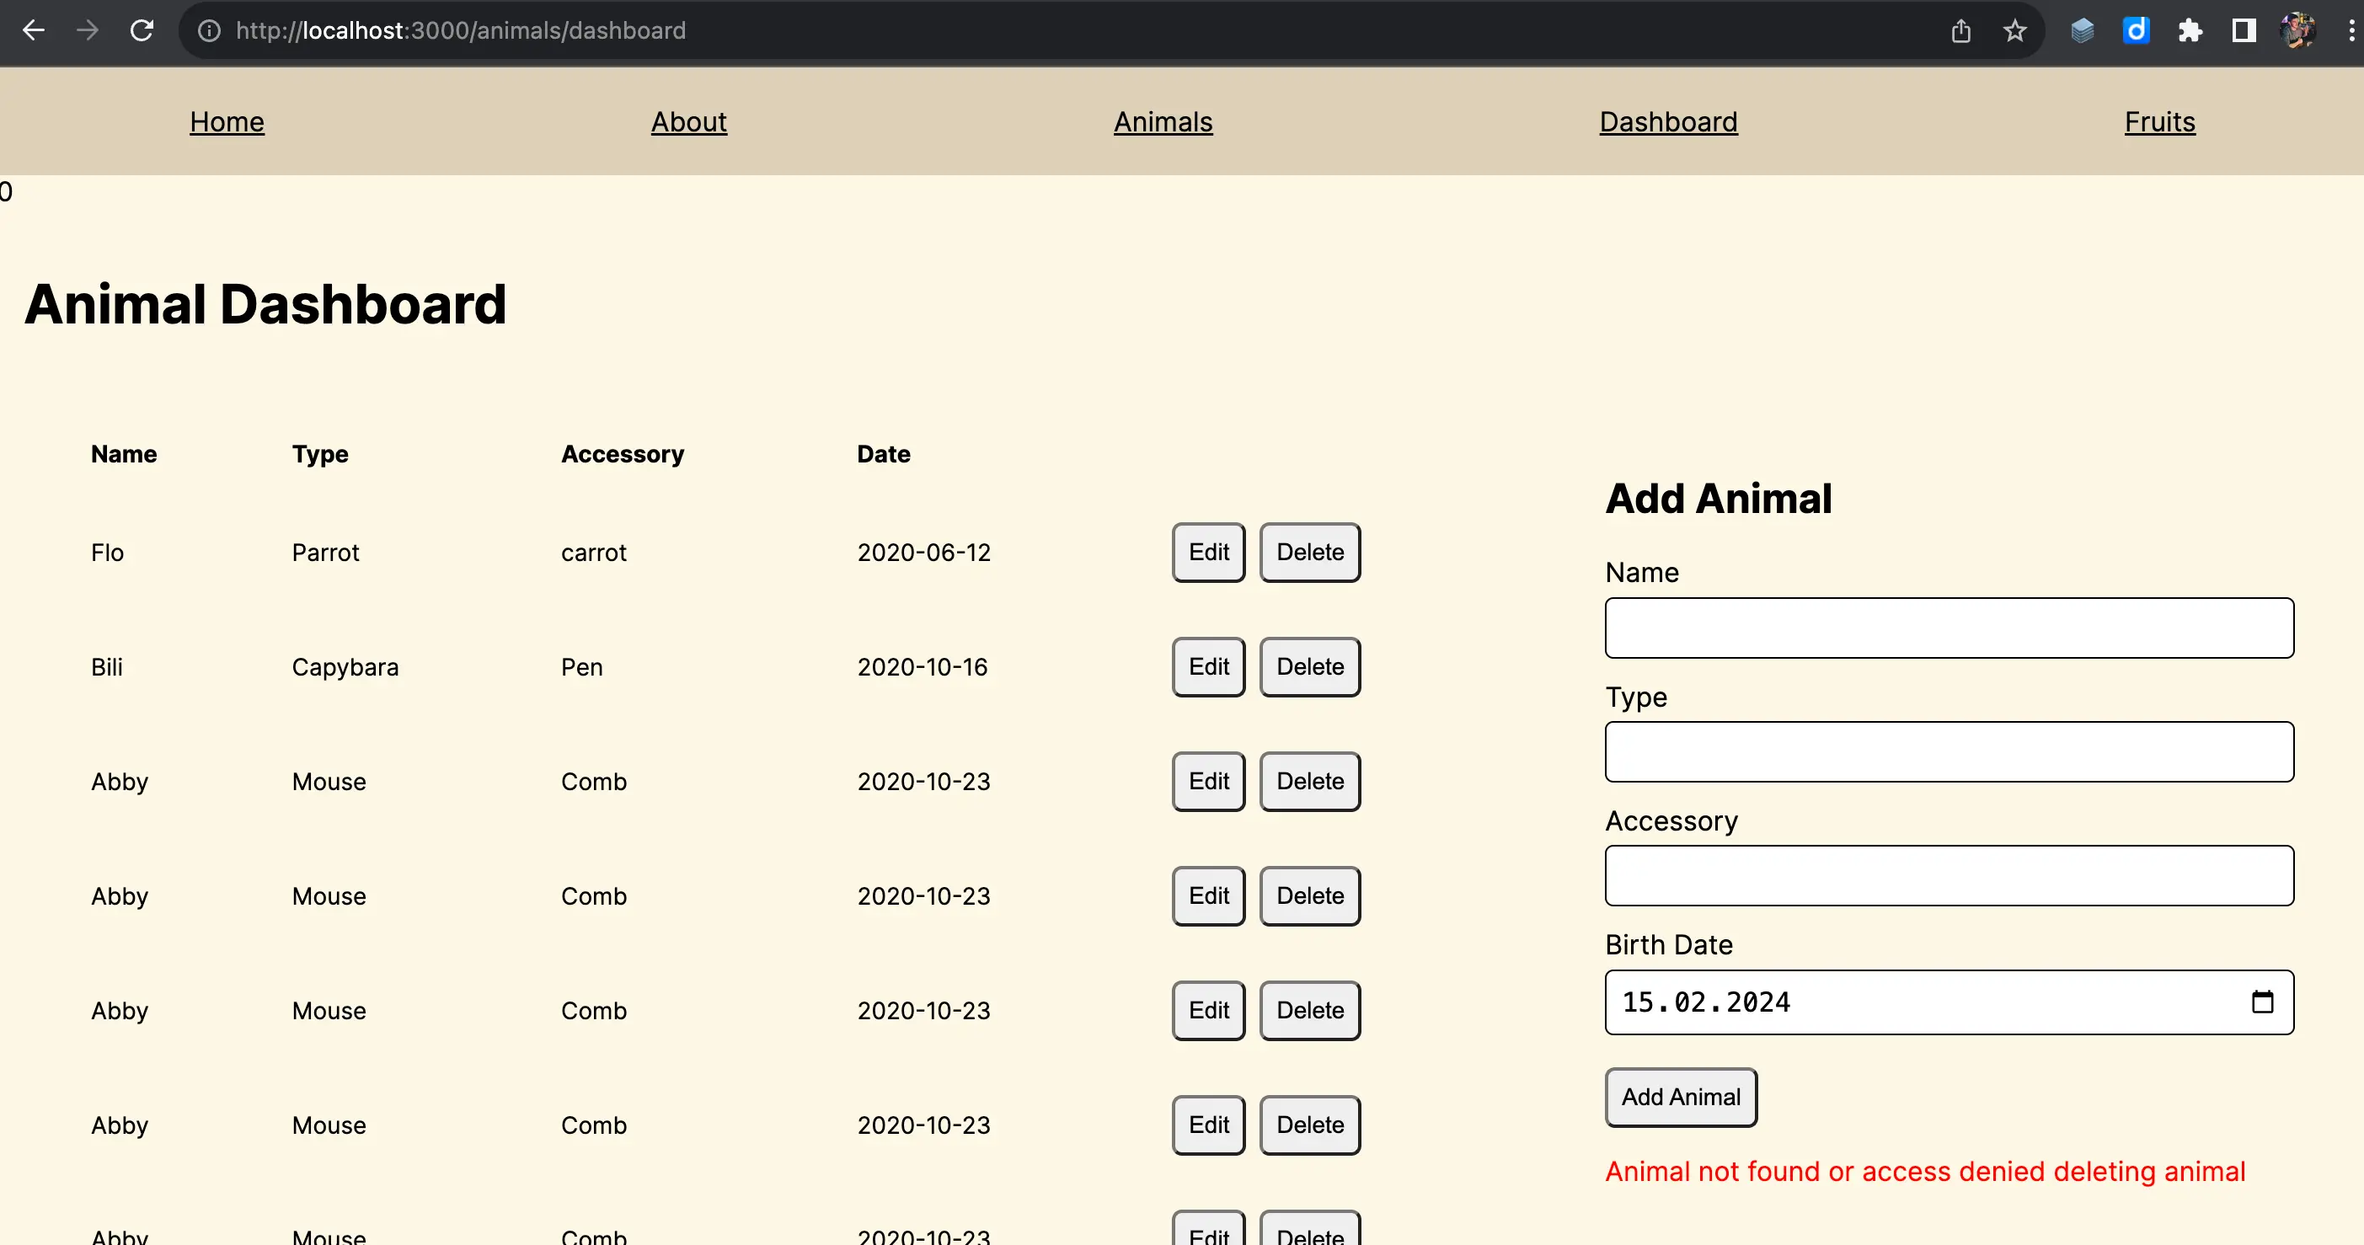Reload the dashboard page
The image size is (2364, 1245).
[x=142, y=30]
